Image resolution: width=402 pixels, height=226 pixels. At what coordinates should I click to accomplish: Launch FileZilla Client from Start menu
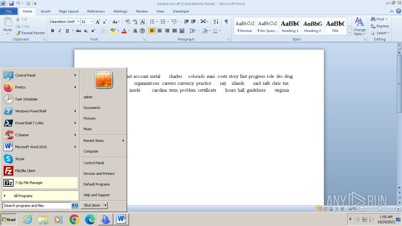pos(40,171)
